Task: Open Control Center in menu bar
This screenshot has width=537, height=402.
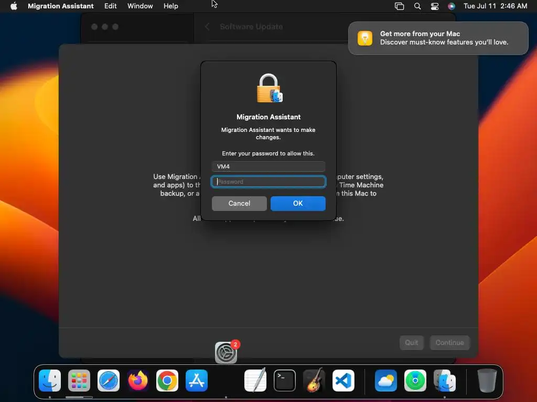Action: [x=435, y=6]
